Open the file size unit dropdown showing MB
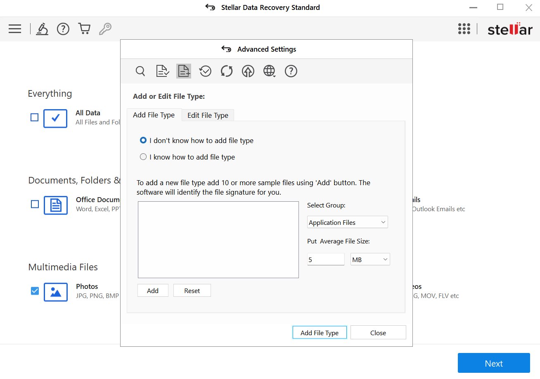Screen dimensions: 540x379 [370, 259]
